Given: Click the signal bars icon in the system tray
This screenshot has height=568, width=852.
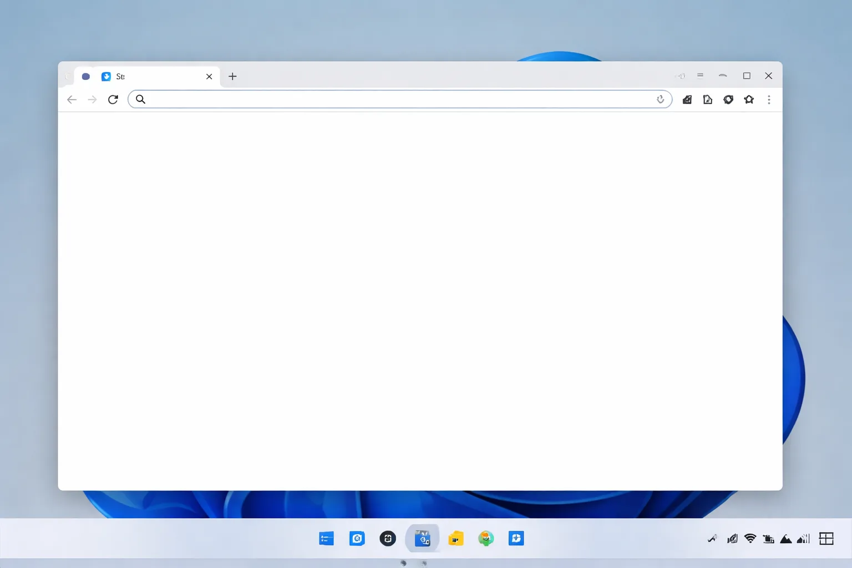Looking at the screenshot, I should point(803,539).
